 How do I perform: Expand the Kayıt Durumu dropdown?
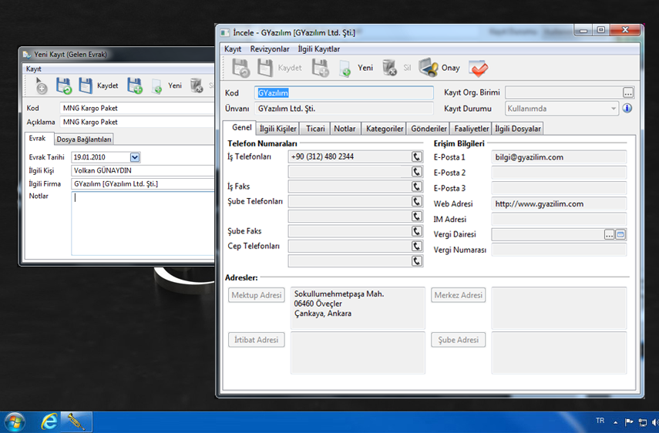pos(614,109)
